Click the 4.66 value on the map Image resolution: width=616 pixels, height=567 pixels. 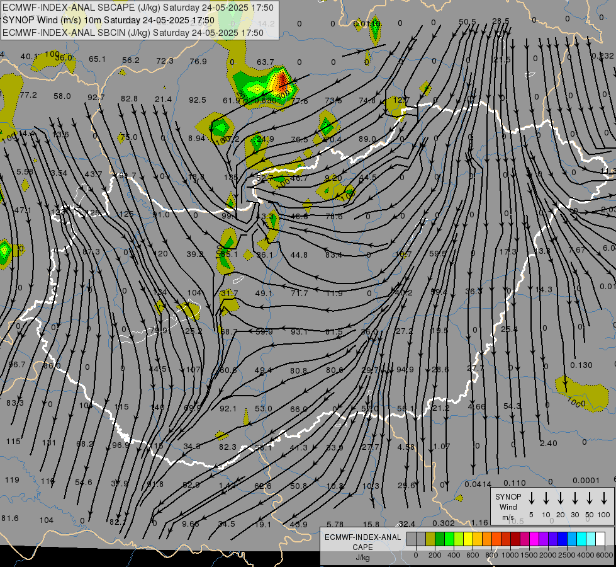click(x=476, y=406)
